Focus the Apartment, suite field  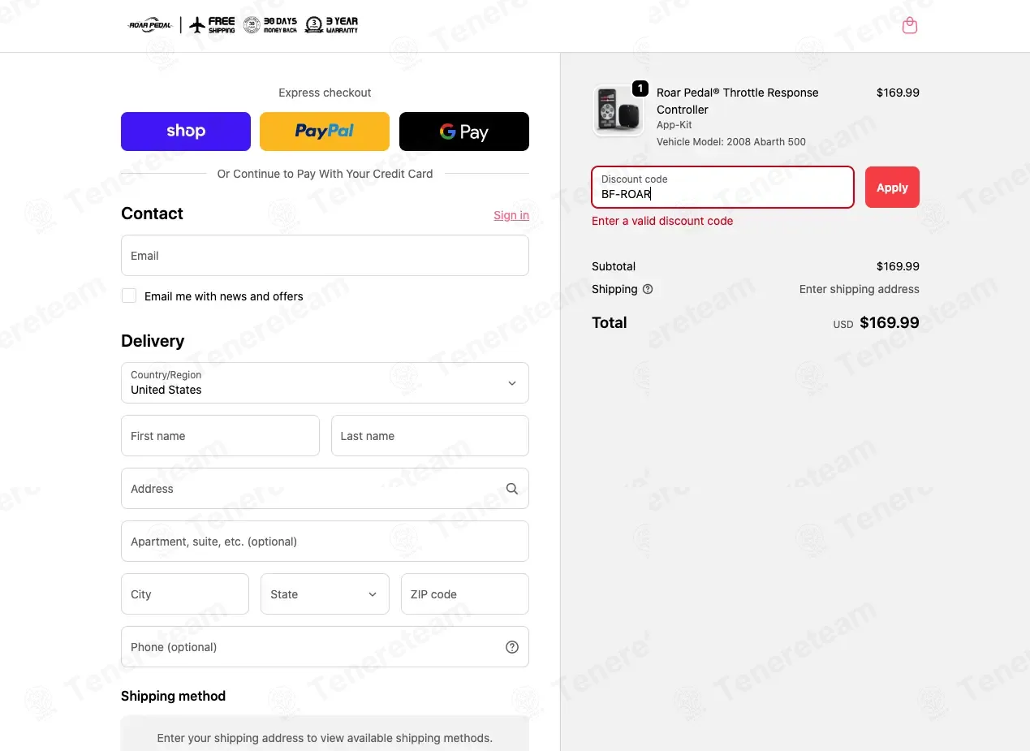point(325,542)
